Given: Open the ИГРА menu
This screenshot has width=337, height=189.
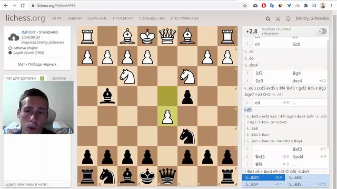Looking at the screenshot, I should coord(57,18).
